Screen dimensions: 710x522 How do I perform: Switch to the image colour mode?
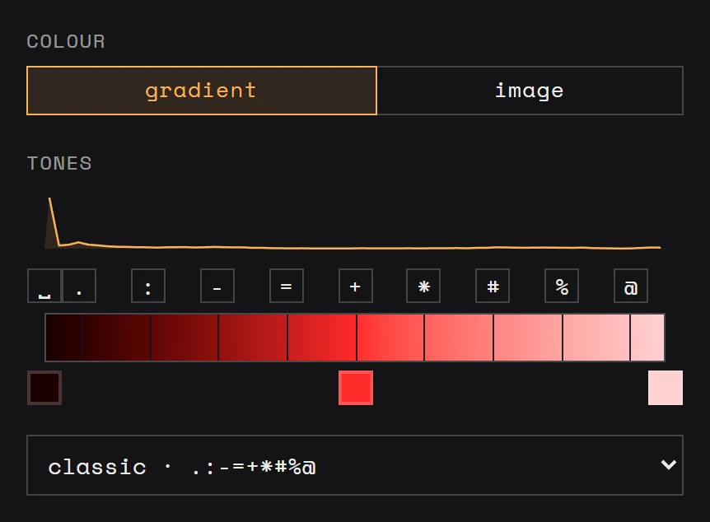point(530,91)
